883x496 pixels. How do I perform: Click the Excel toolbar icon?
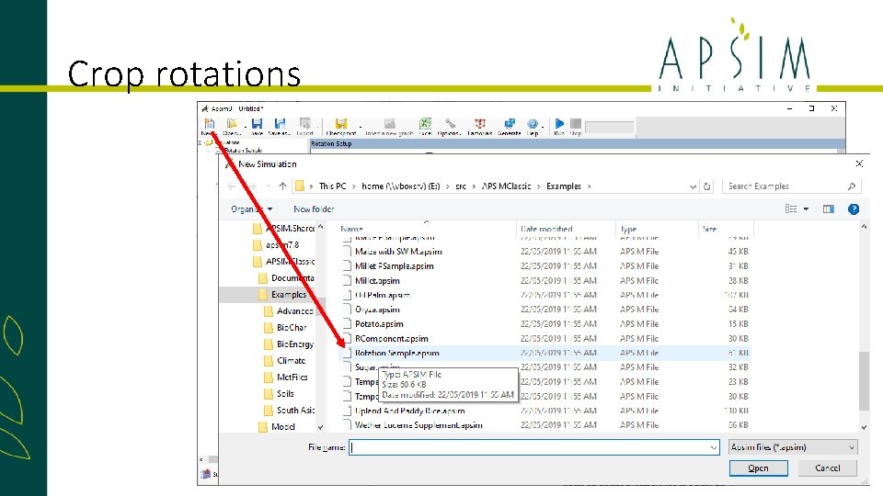pos(425,124)
